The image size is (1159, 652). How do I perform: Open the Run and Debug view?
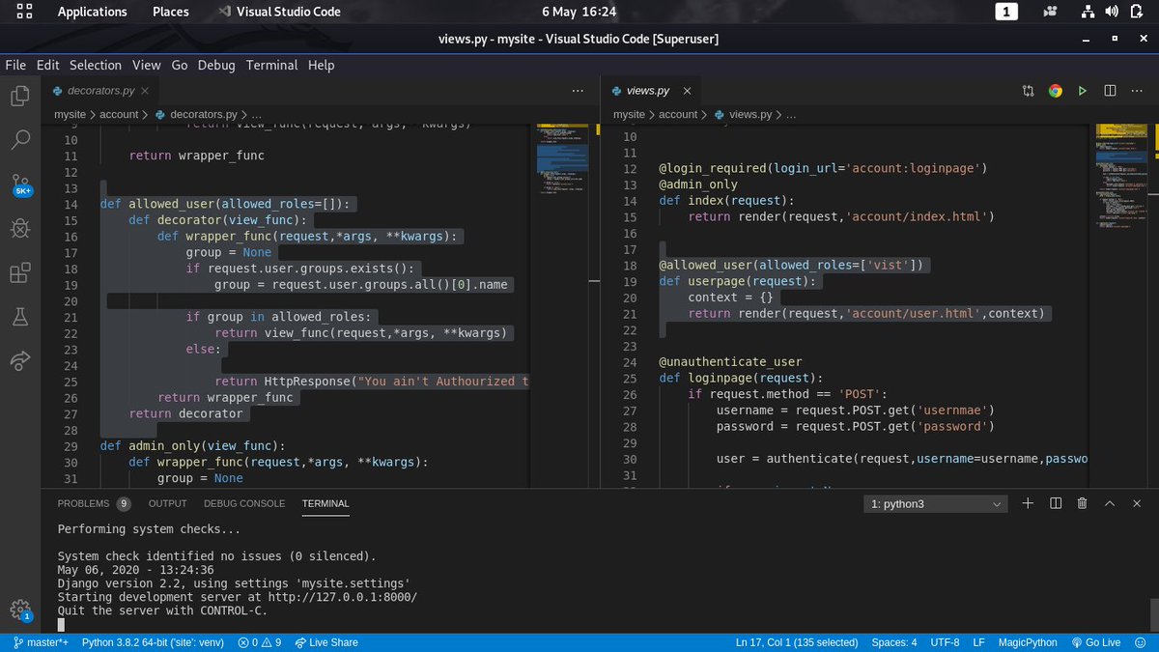tap(19, 228)
